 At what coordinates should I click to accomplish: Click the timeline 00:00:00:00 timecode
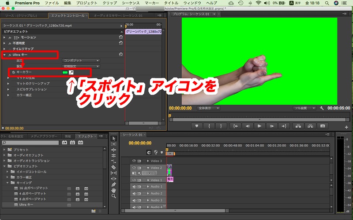coord(140,143)
